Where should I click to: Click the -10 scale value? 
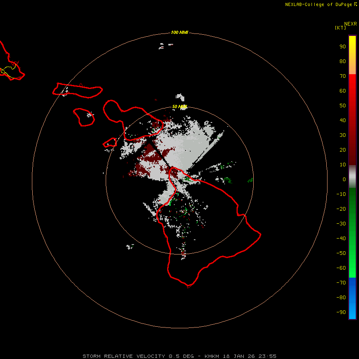click(341, 194)
